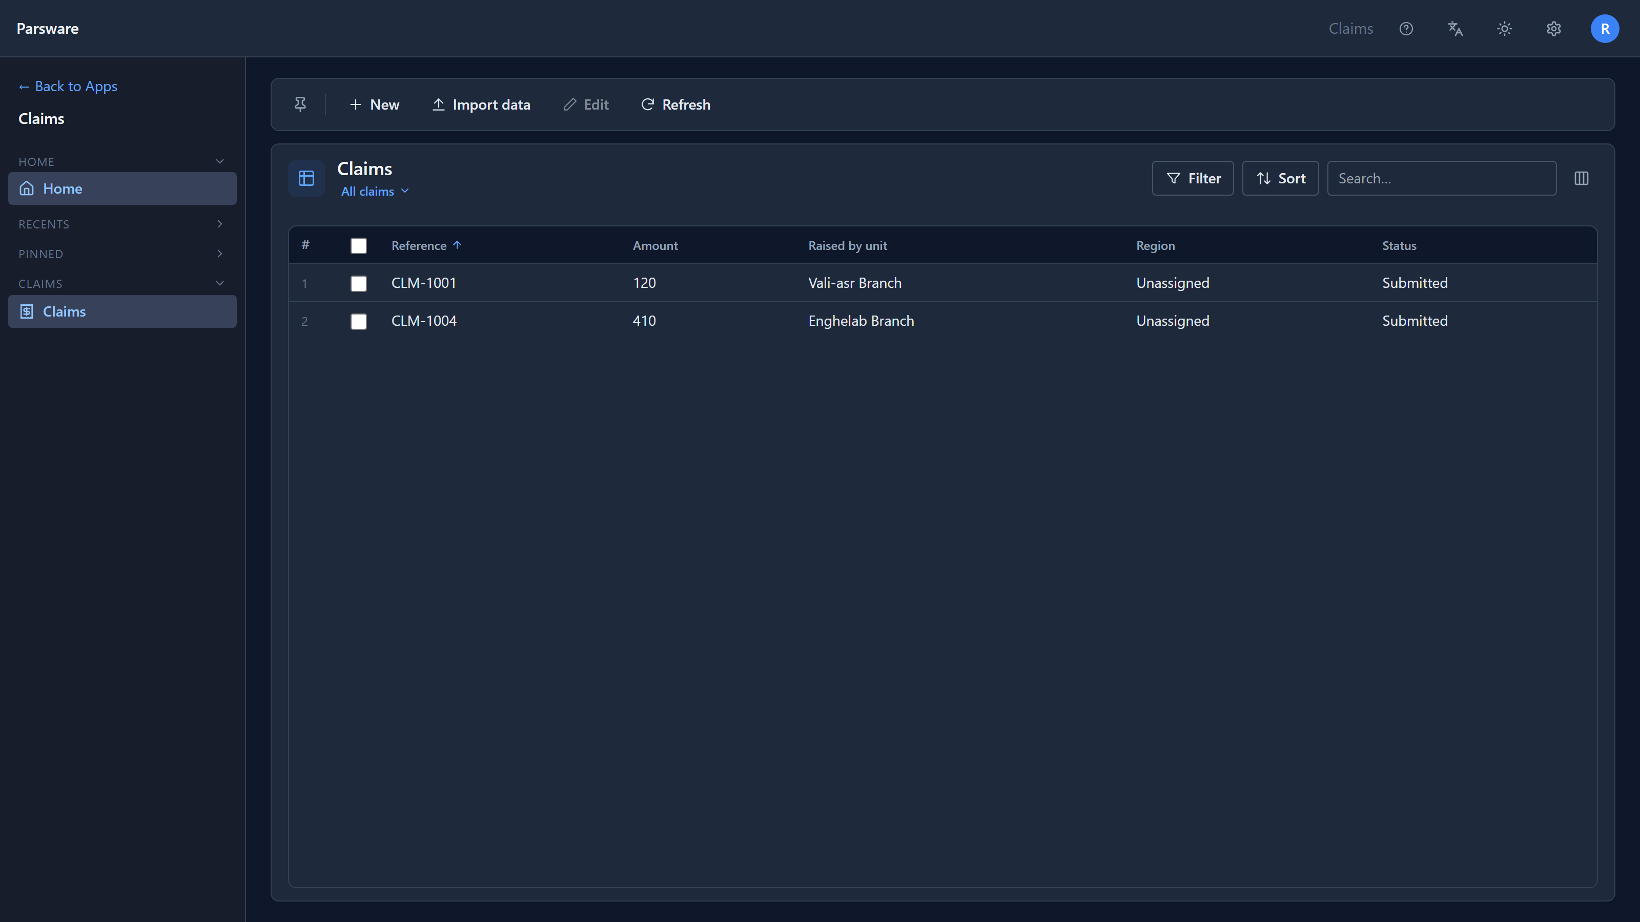Open the help question-mark icon

coord(1406,29)
